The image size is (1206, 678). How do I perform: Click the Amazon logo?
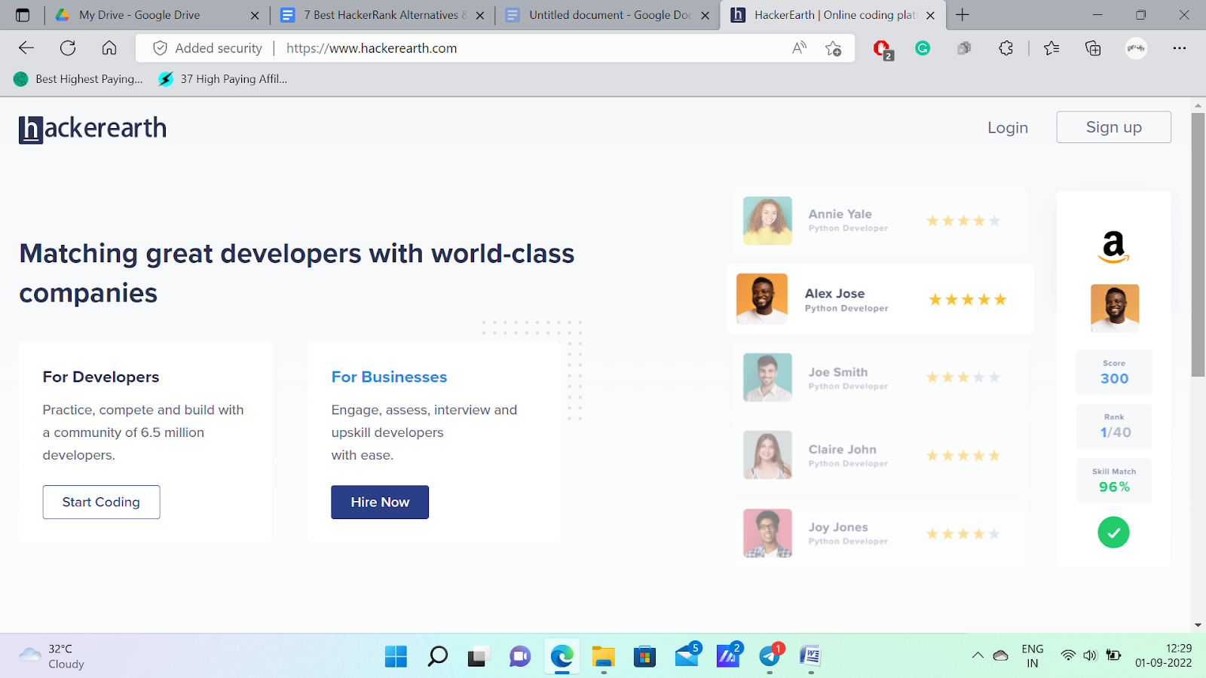[1113, 246]
